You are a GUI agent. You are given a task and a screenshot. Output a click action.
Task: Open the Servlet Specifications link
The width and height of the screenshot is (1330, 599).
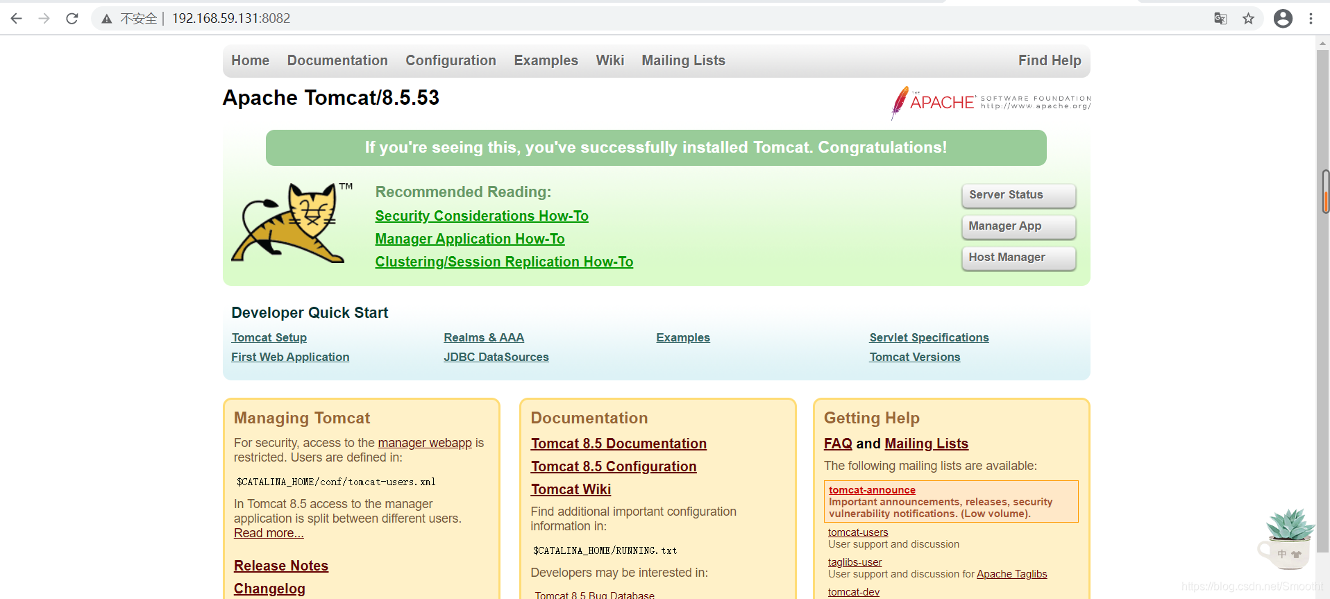(929, 337)
